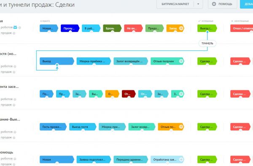The width and height of the screenshot is (253, 166).
Task: Select the dark red От... stage
Action: pyautogui.click(x=129, y=94)
